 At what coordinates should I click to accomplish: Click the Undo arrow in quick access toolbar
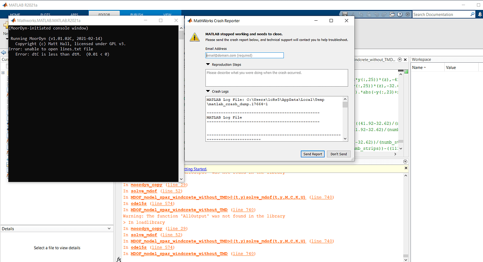pyautogui.click(x=376, y=15)
